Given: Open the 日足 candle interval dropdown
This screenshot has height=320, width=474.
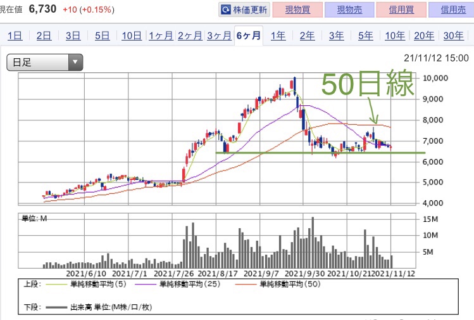Looking at the screenshot, I should pyautogui.click(x=45, y=62).
